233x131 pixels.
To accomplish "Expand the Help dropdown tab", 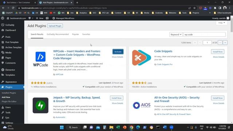I will click(x=222, y=23).
